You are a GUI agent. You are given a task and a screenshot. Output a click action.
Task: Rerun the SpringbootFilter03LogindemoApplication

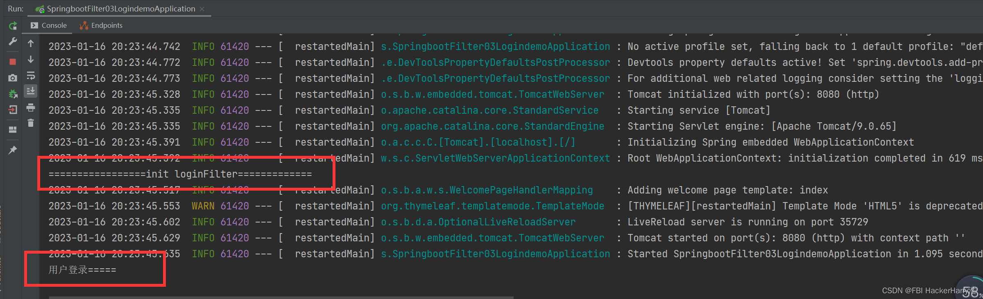click(x=13, y=26)
